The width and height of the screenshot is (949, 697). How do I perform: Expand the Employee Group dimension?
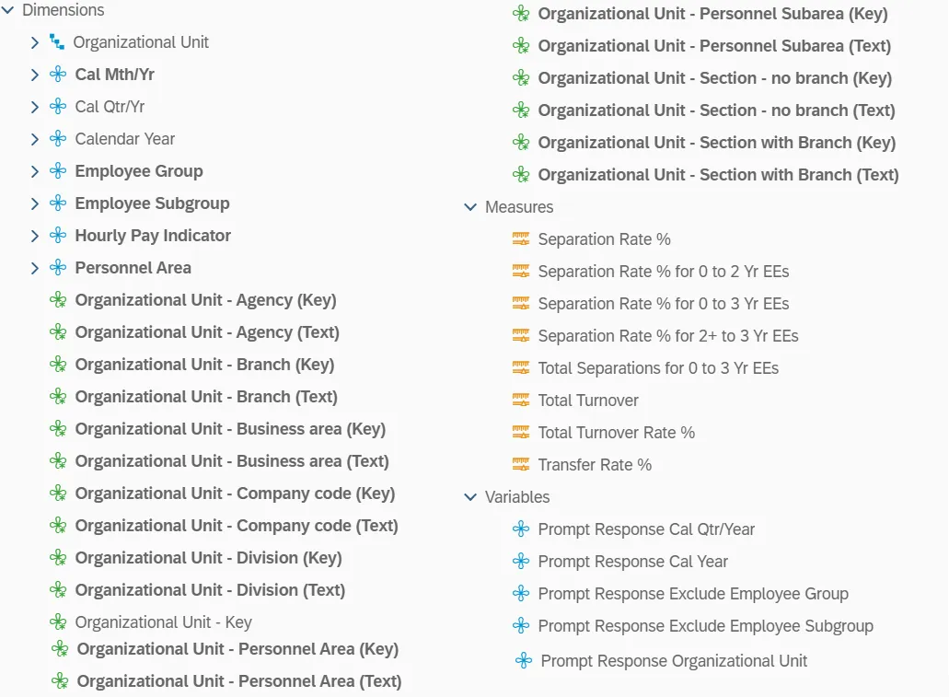point(35,171)
